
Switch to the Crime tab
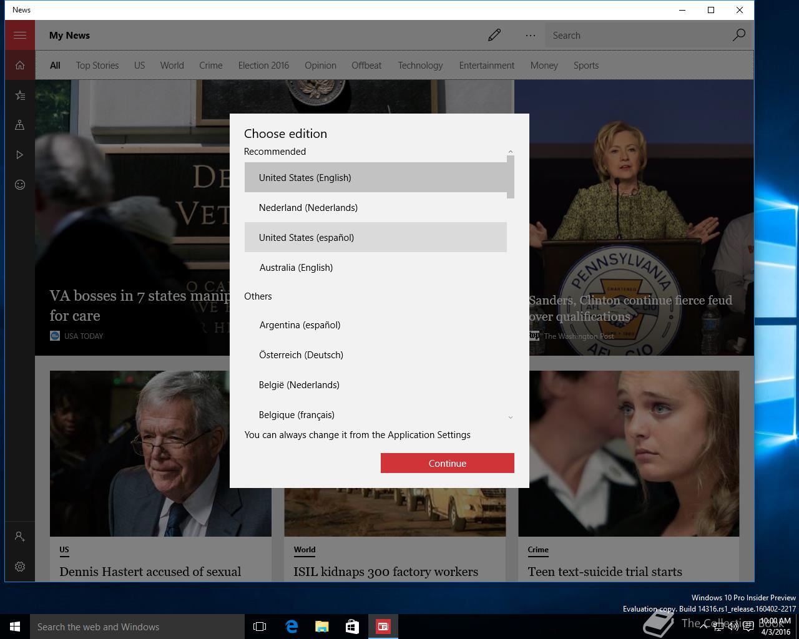pyautogui.click(x=211, y=66)
